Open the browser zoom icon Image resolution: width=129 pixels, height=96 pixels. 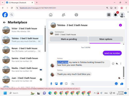click(107, 8)
